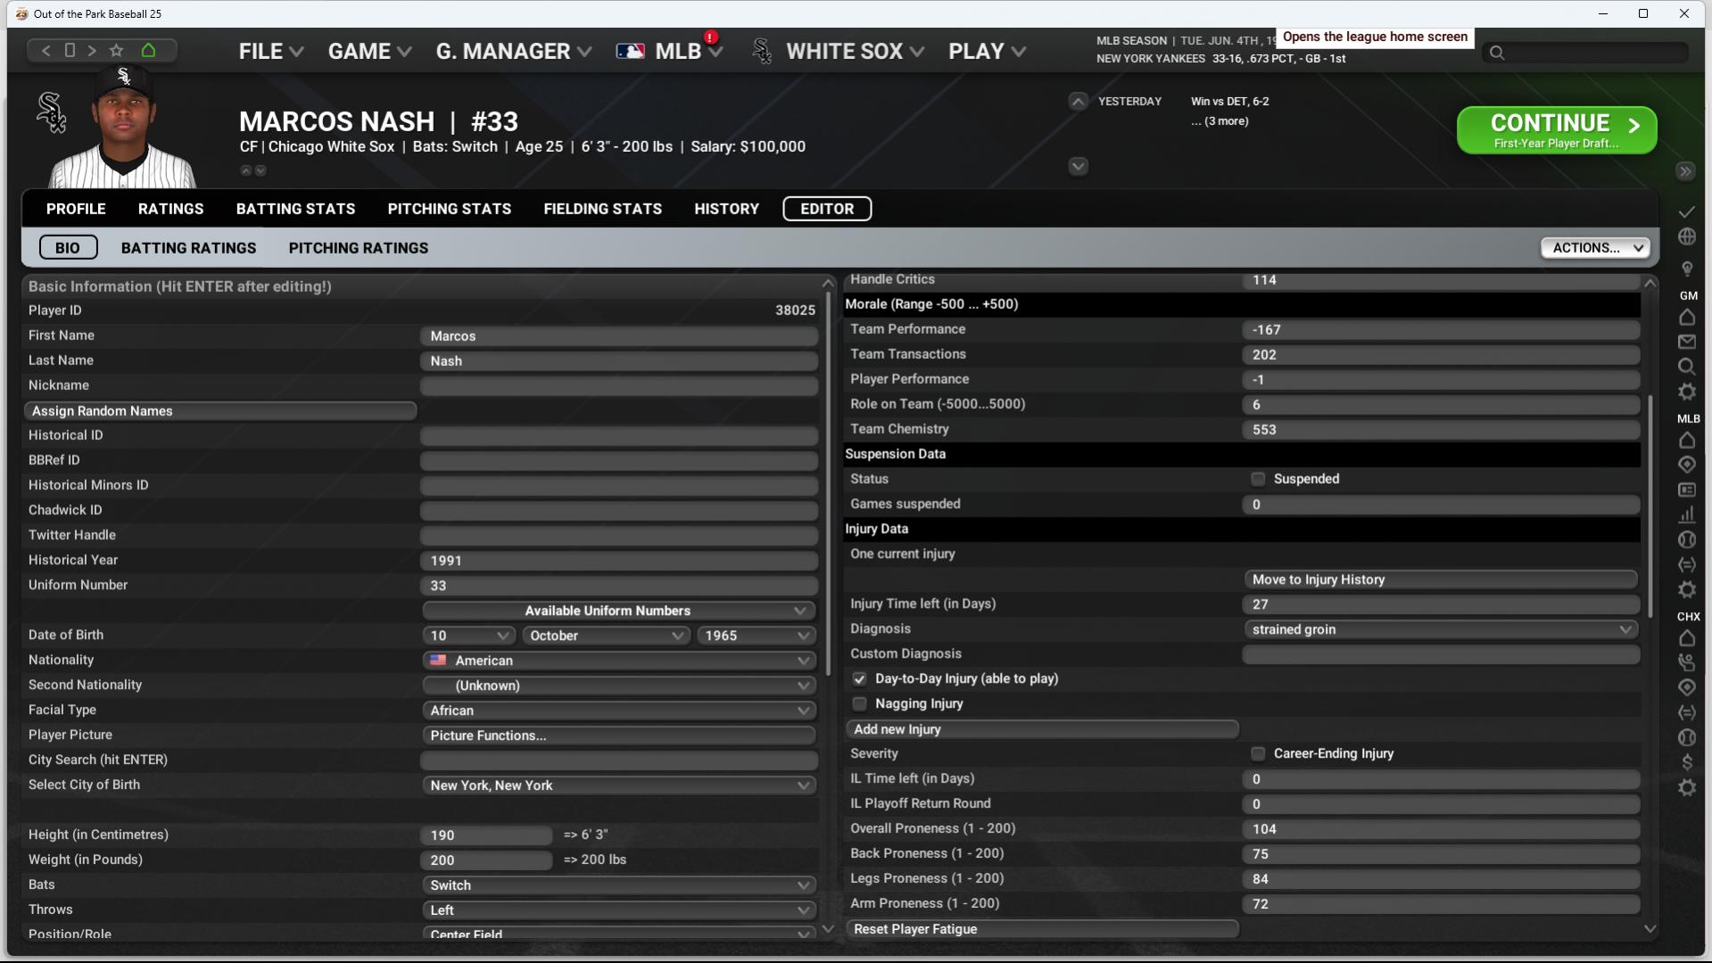Open the Nationality dropdown showing American

tap(618, 661)
